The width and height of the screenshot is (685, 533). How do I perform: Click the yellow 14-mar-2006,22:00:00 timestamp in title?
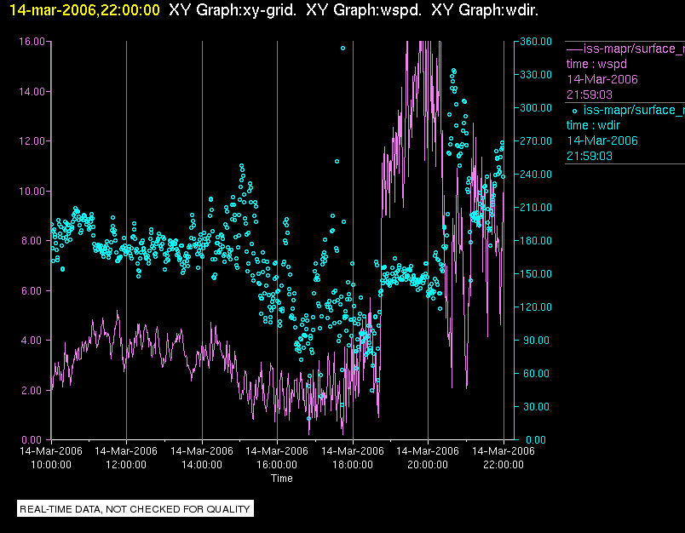[x=83, y=10]
